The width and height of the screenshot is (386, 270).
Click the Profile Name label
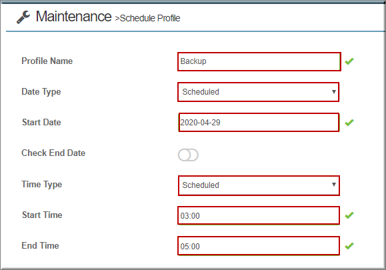[47, 61]
